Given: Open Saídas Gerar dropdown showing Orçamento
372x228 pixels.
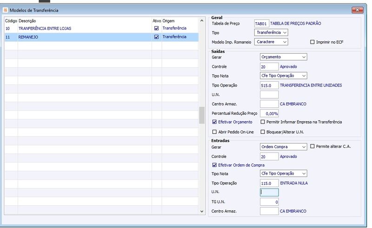Looking at the screenshot, I should pos(284,57).
